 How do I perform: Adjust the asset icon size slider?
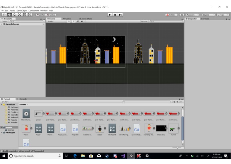point(177,148)
